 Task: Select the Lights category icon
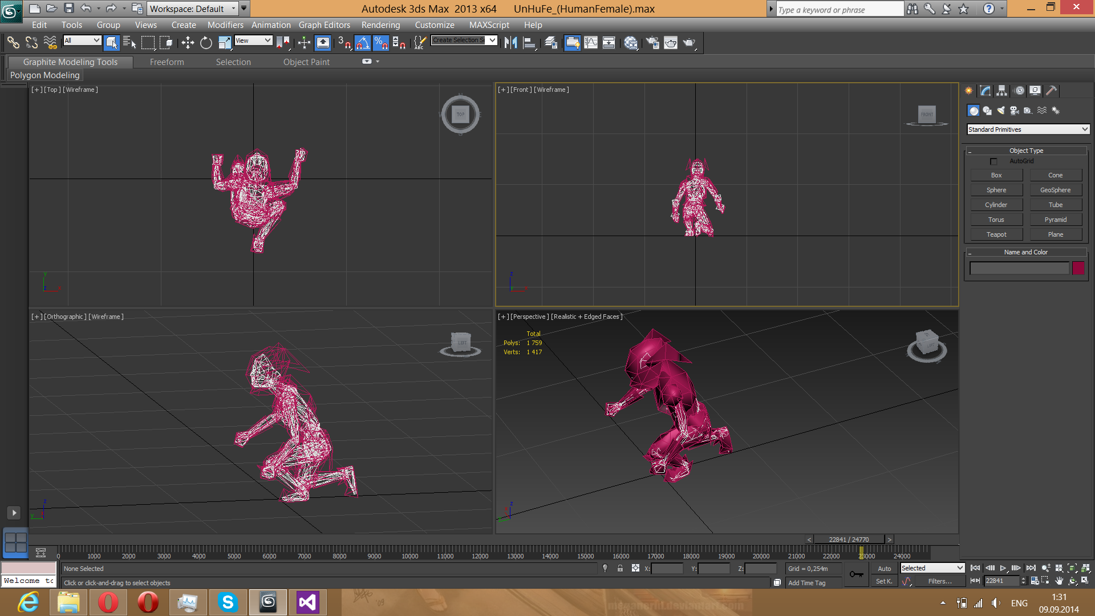[x=1001, y=111]
